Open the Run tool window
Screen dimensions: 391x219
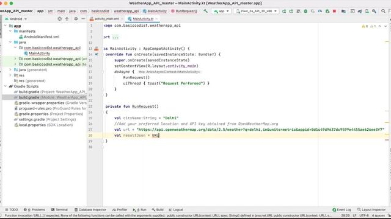(x=140, y=210)
